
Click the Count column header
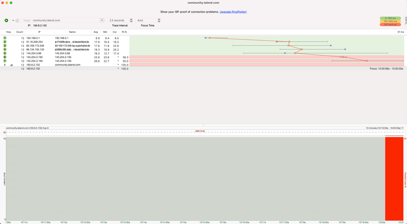click(20, 32)
